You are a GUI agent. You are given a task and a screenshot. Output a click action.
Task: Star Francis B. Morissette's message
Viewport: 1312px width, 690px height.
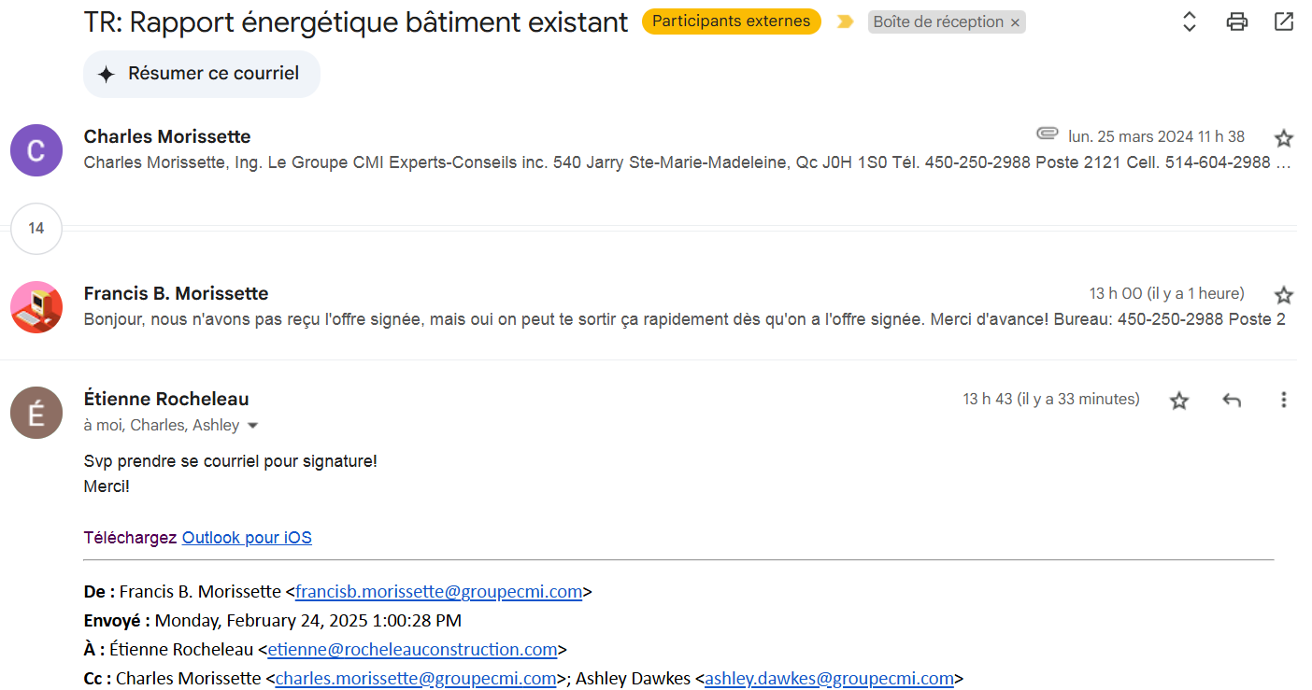pos(1284,295)
